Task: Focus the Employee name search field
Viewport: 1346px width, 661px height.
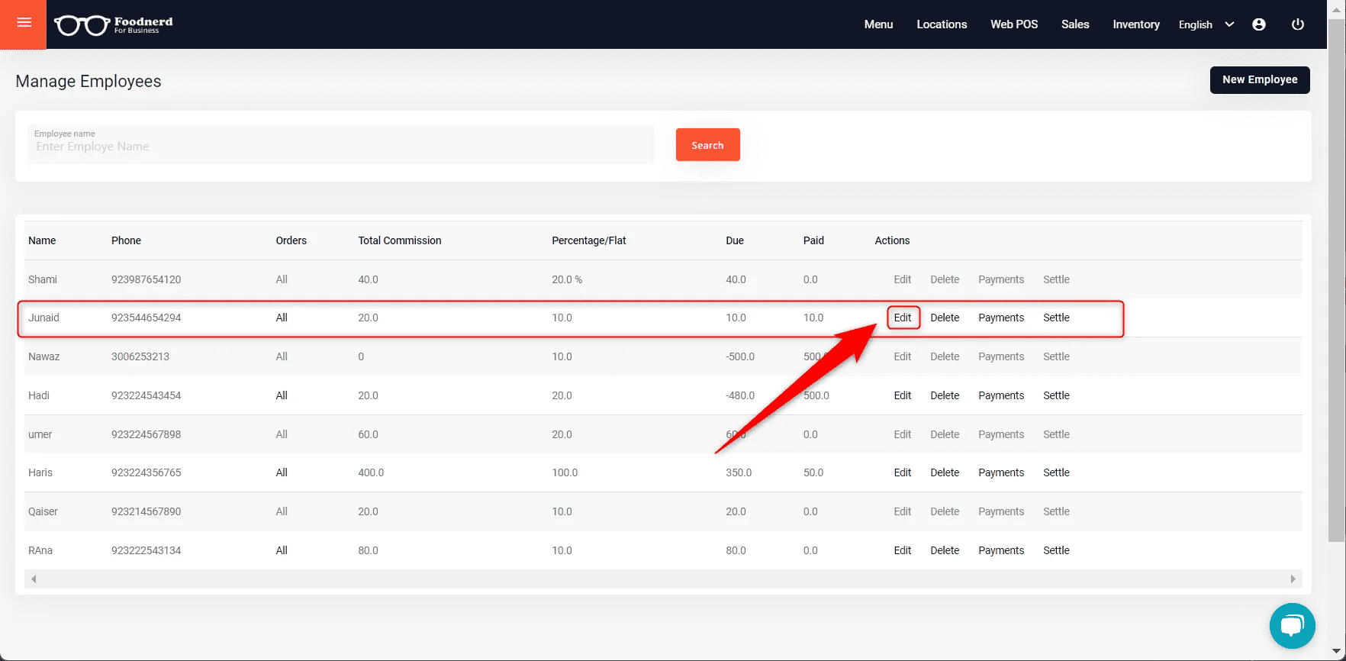Action: pos(341,144)
